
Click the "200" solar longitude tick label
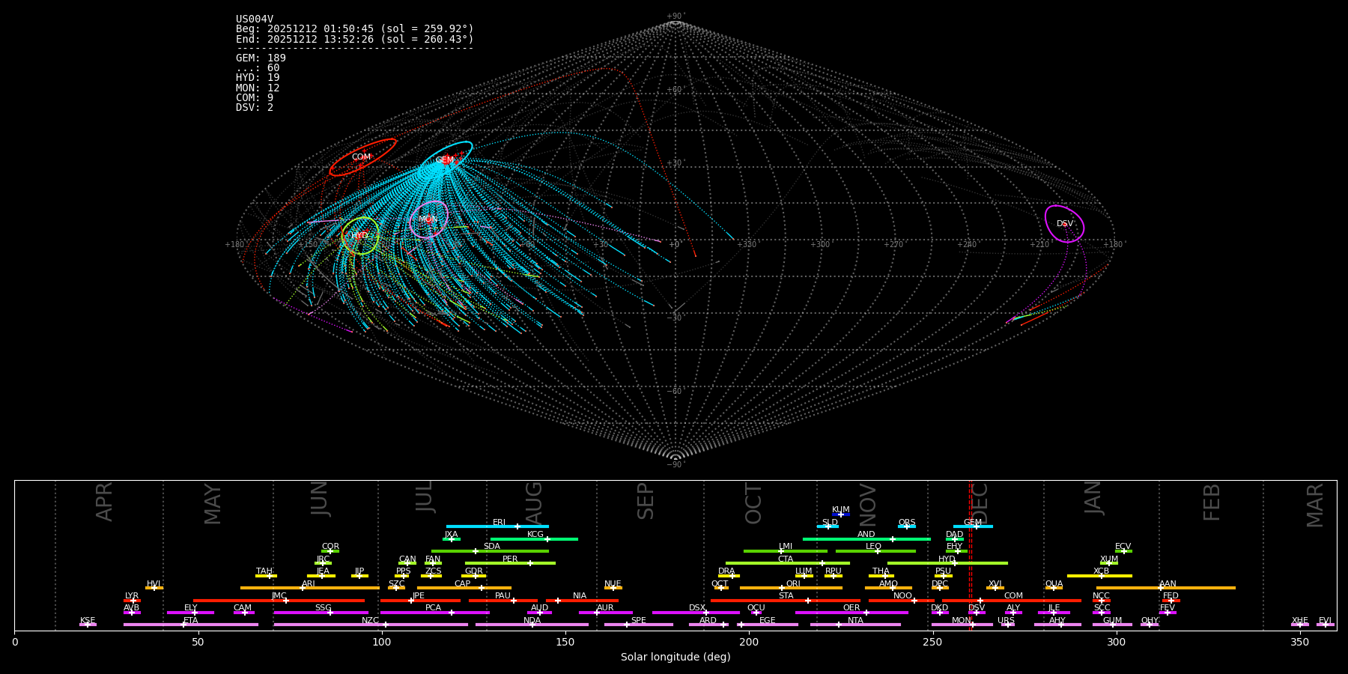click(749, 642)
